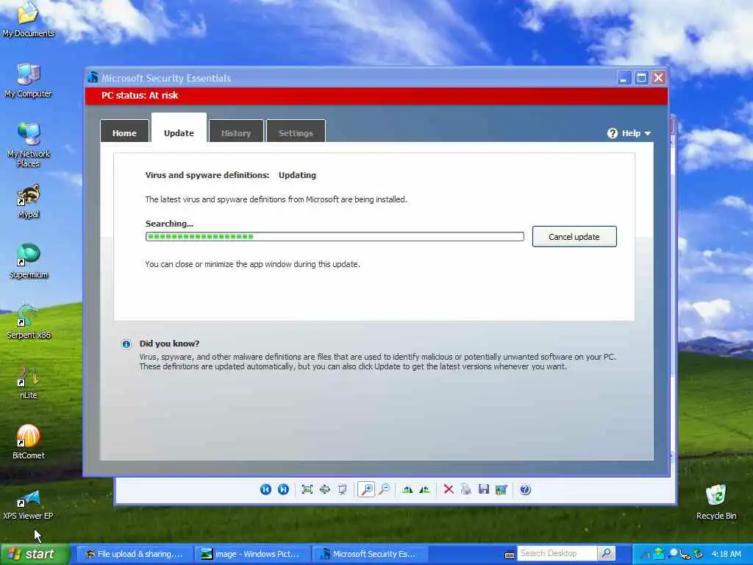Click the Cancel update button

(574, 236)
